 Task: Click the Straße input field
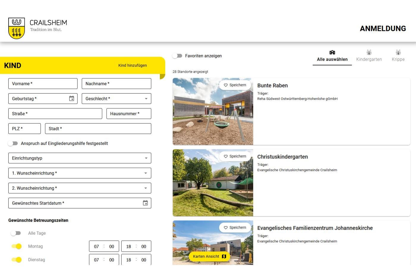point(55,114)
